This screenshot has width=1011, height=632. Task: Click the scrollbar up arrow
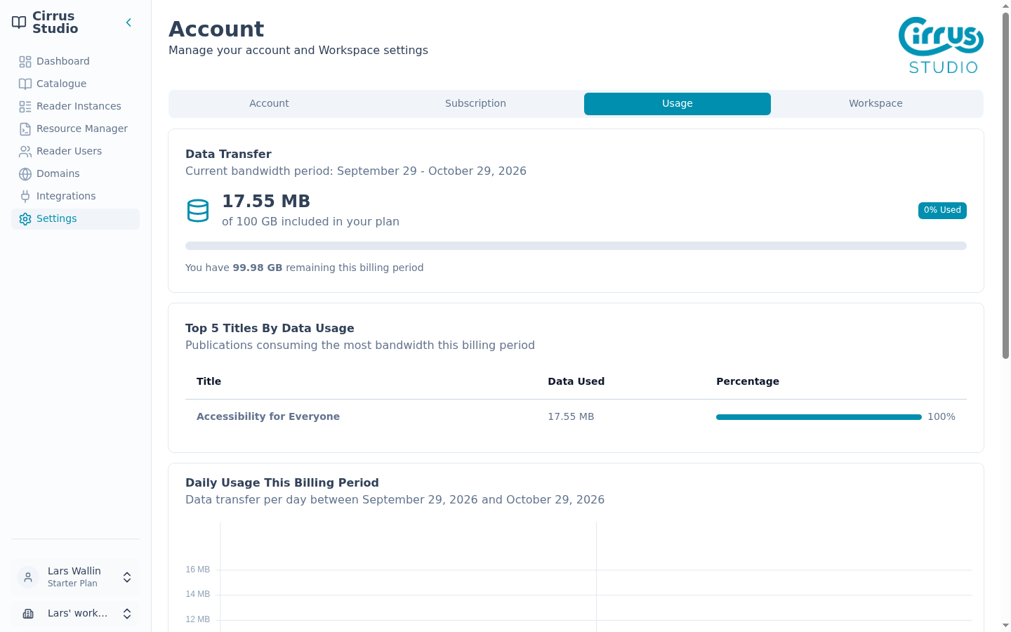pos(1005,6)
